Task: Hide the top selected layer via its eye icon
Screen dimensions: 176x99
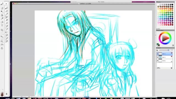Action: [158, 54]
